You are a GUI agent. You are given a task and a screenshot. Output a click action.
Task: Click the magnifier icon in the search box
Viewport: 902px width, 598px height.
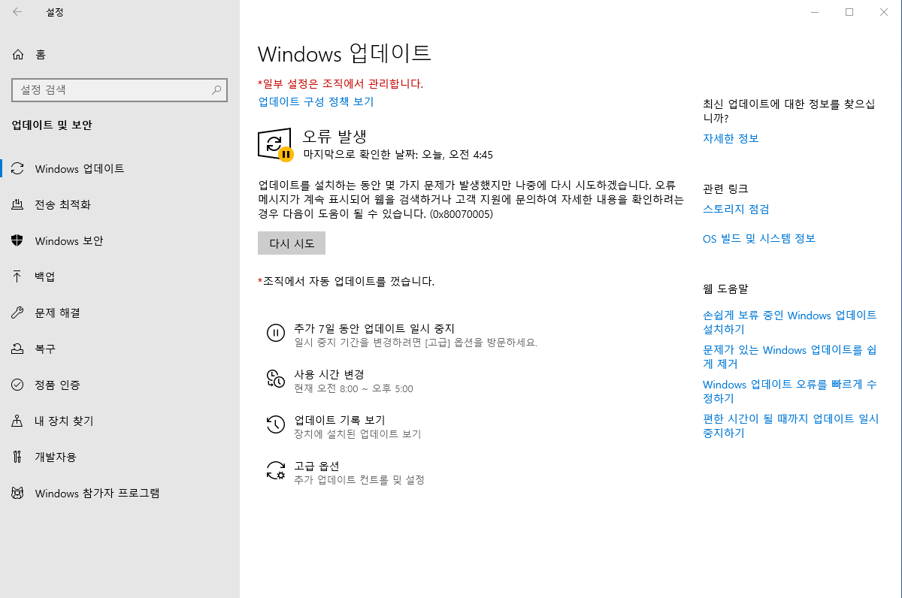coord(216,90)
